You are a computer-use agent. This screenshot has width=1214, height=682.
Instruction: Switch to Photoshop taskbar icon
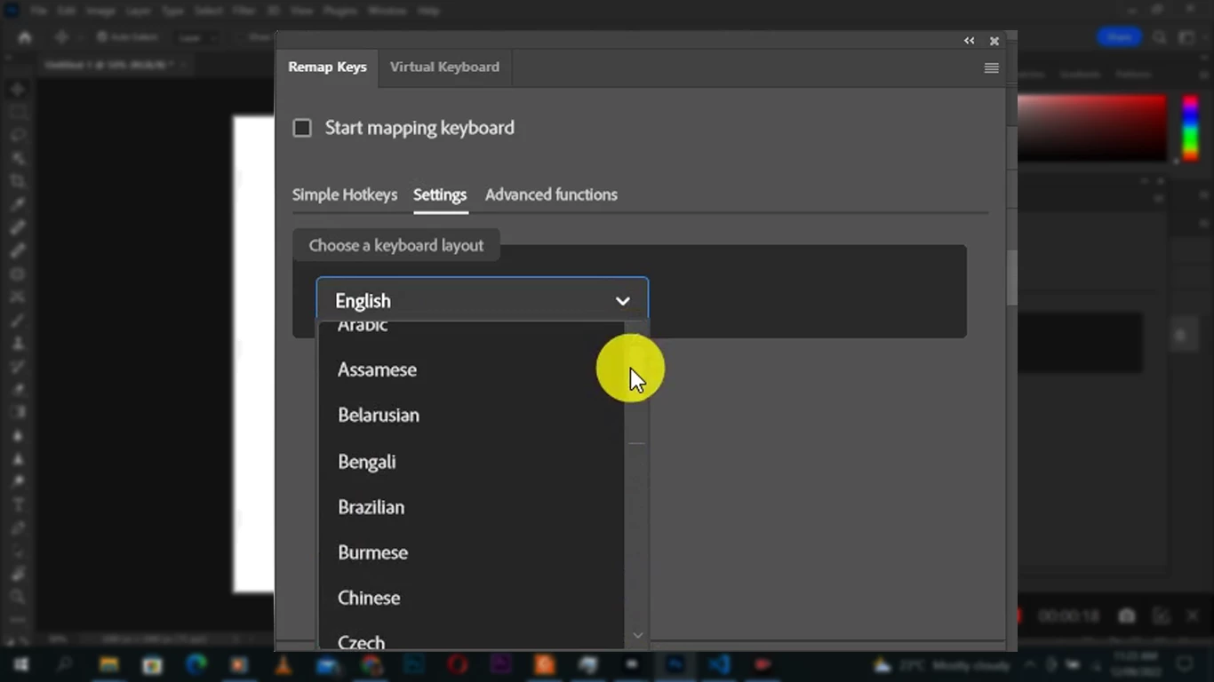coord(675,664)
